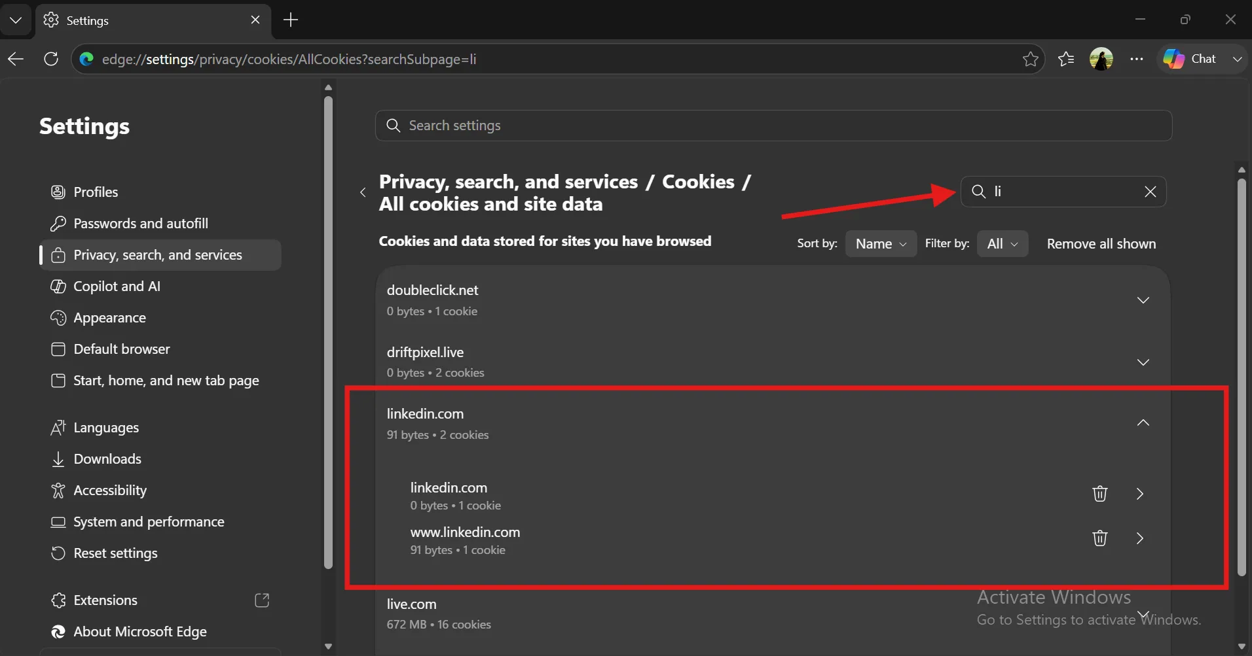Close the Settings tab

[255, 20]
